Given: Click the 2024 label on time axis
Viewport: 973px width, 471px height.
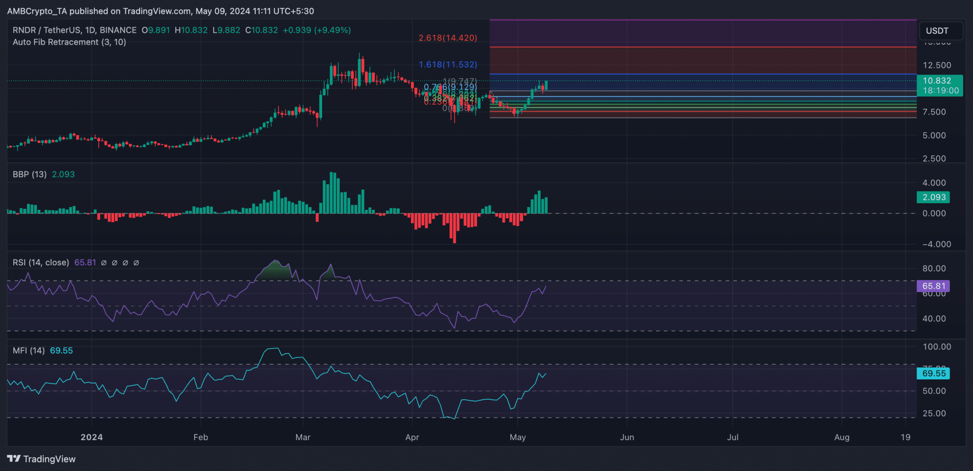Looking at the screenshot, I should [92, 437].
